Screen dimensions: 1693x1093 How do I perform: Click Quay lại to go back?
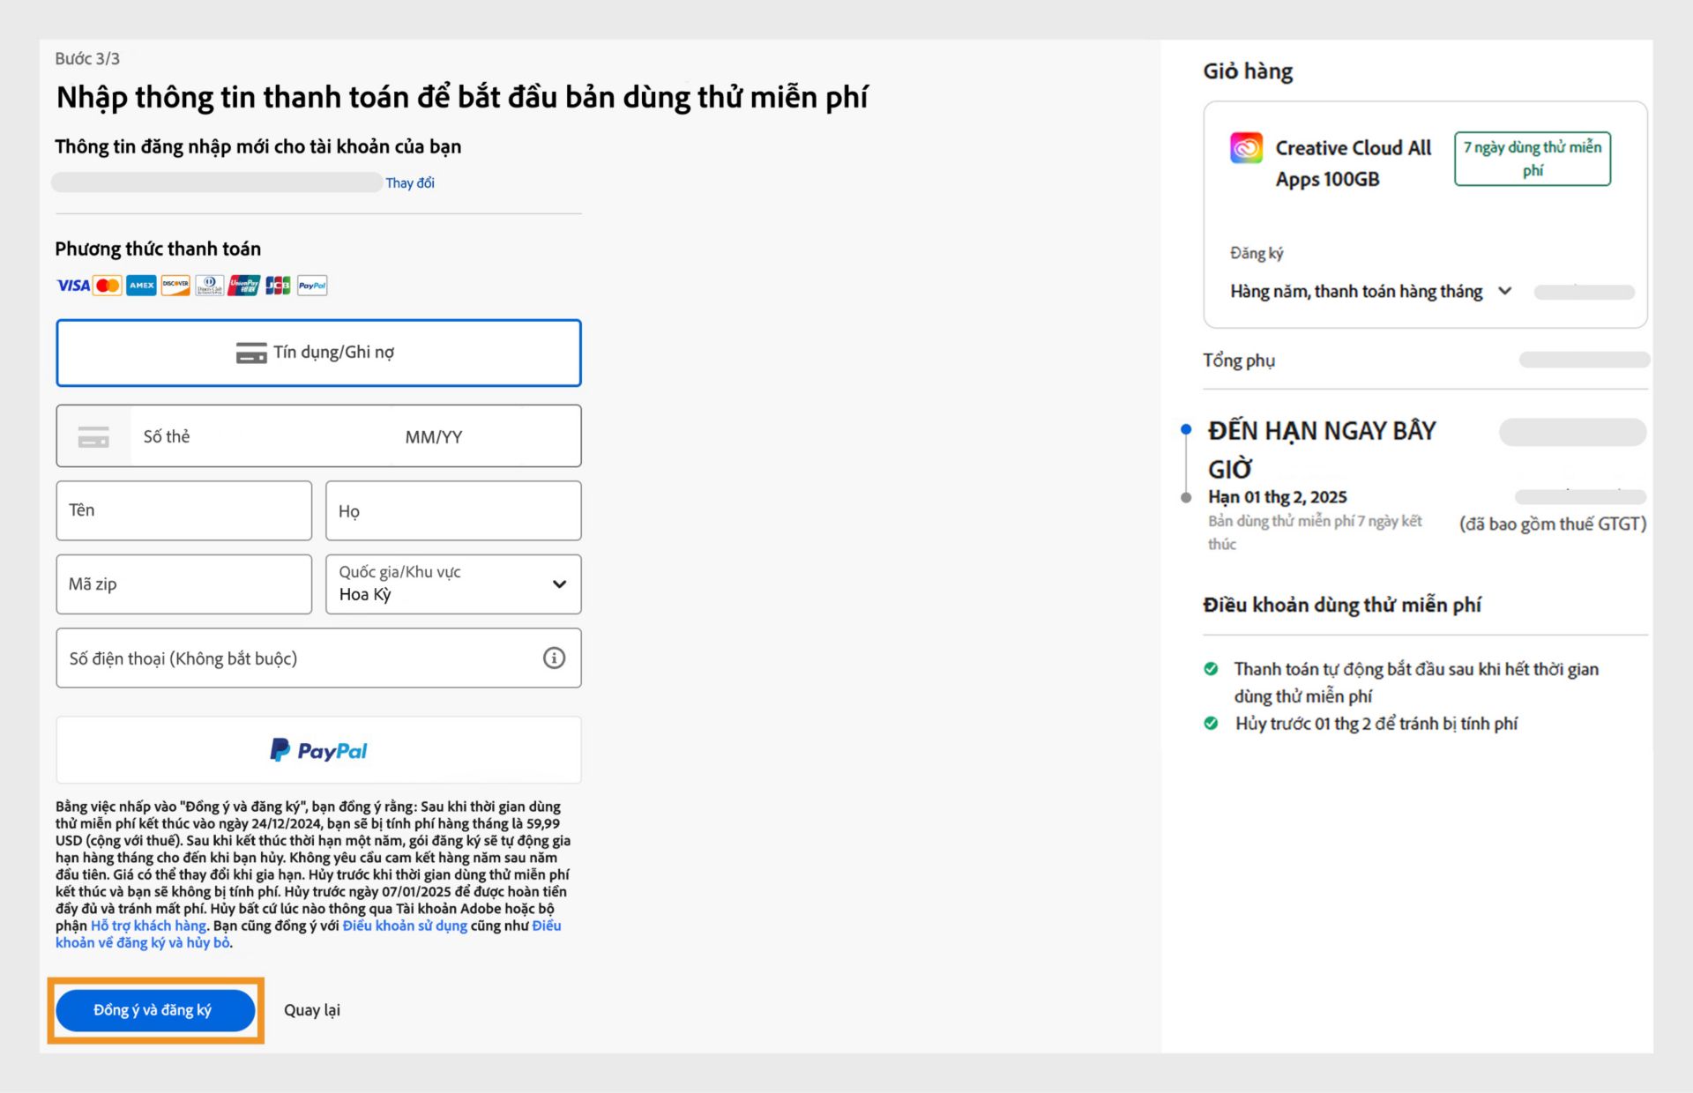pyautogui.click(x=312, y=1010)
